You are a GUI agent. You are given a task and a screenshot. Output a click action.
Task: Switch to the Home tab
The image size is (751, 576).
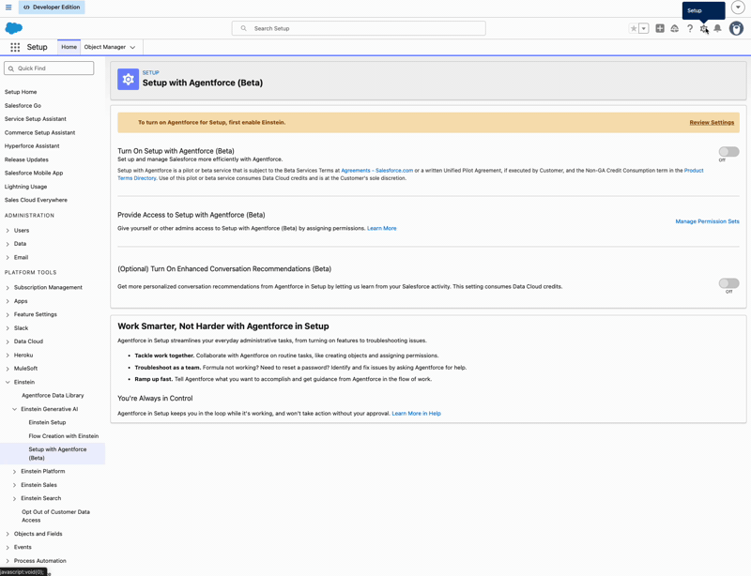point(69,46)
